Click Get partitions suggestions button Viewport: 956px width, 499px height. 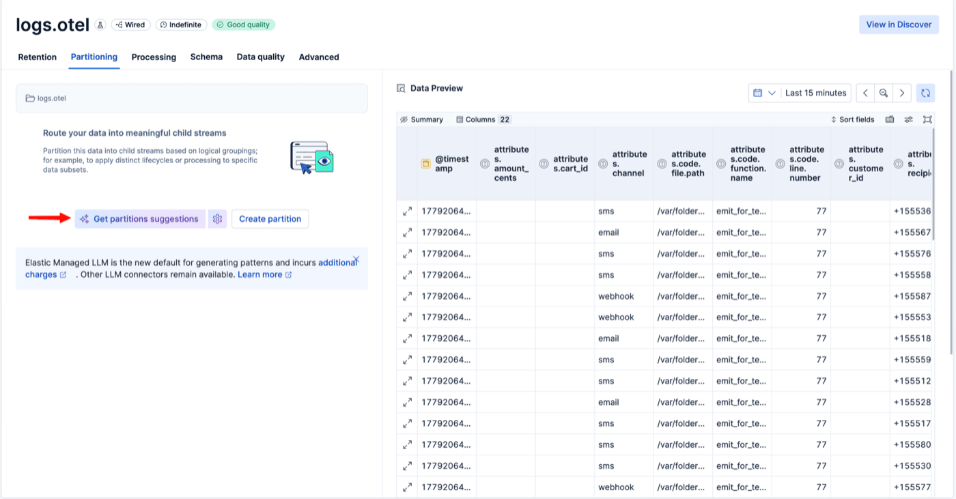point(140,219)
